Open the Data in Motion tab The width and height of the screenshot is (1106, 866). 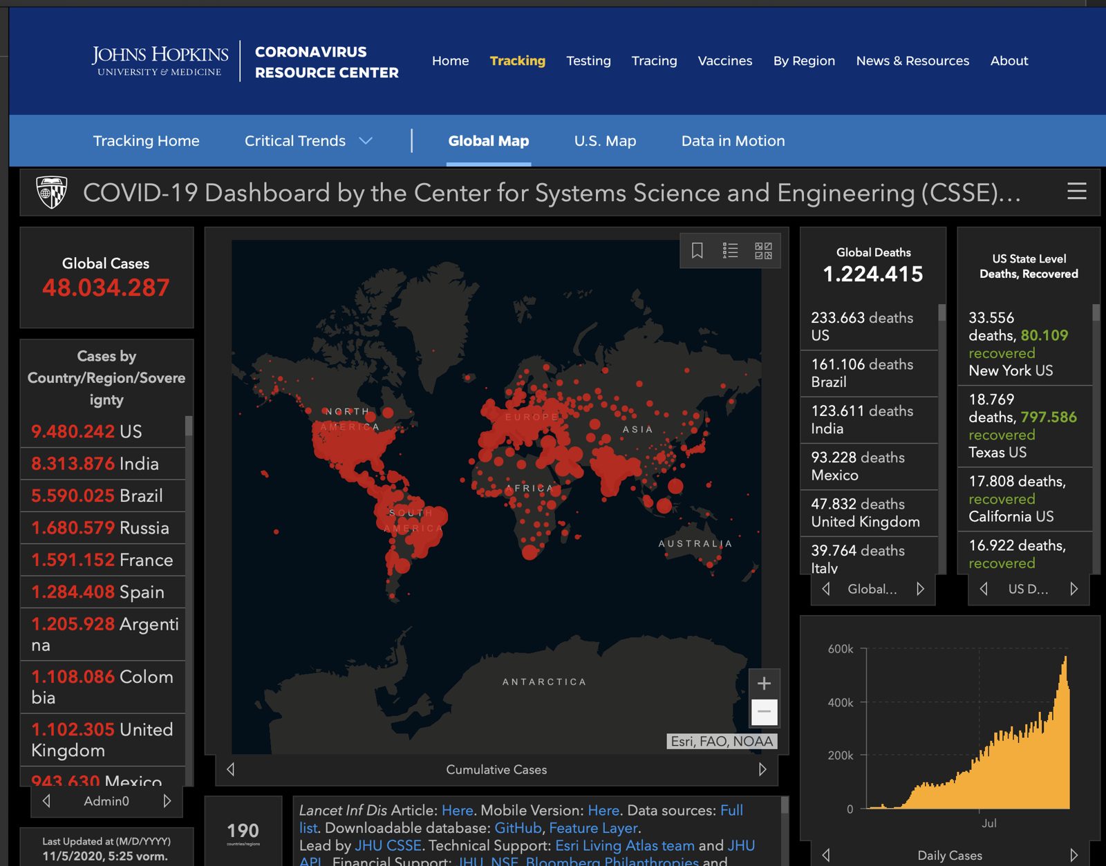pos(733,141)
